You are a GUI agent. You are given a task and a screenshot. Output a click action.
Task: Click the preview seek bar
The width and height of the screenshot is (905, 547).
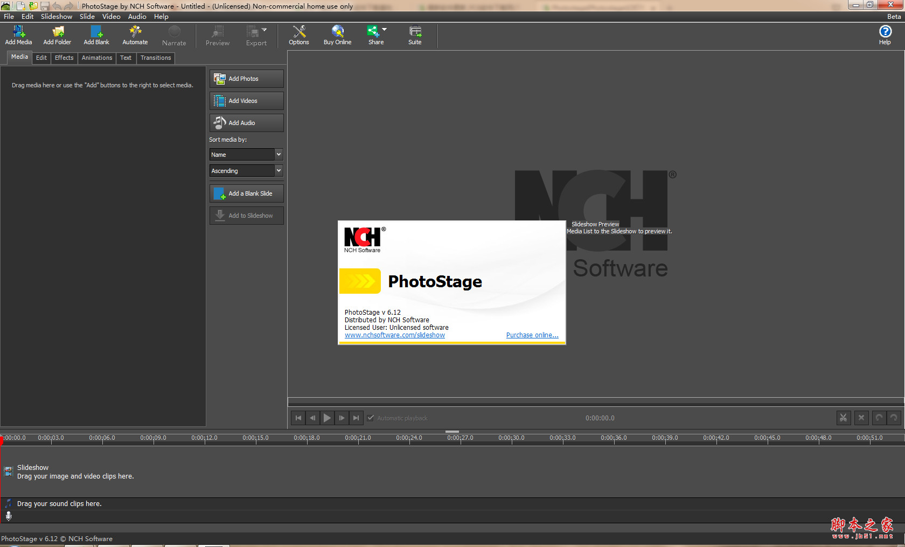pos(596,401)
